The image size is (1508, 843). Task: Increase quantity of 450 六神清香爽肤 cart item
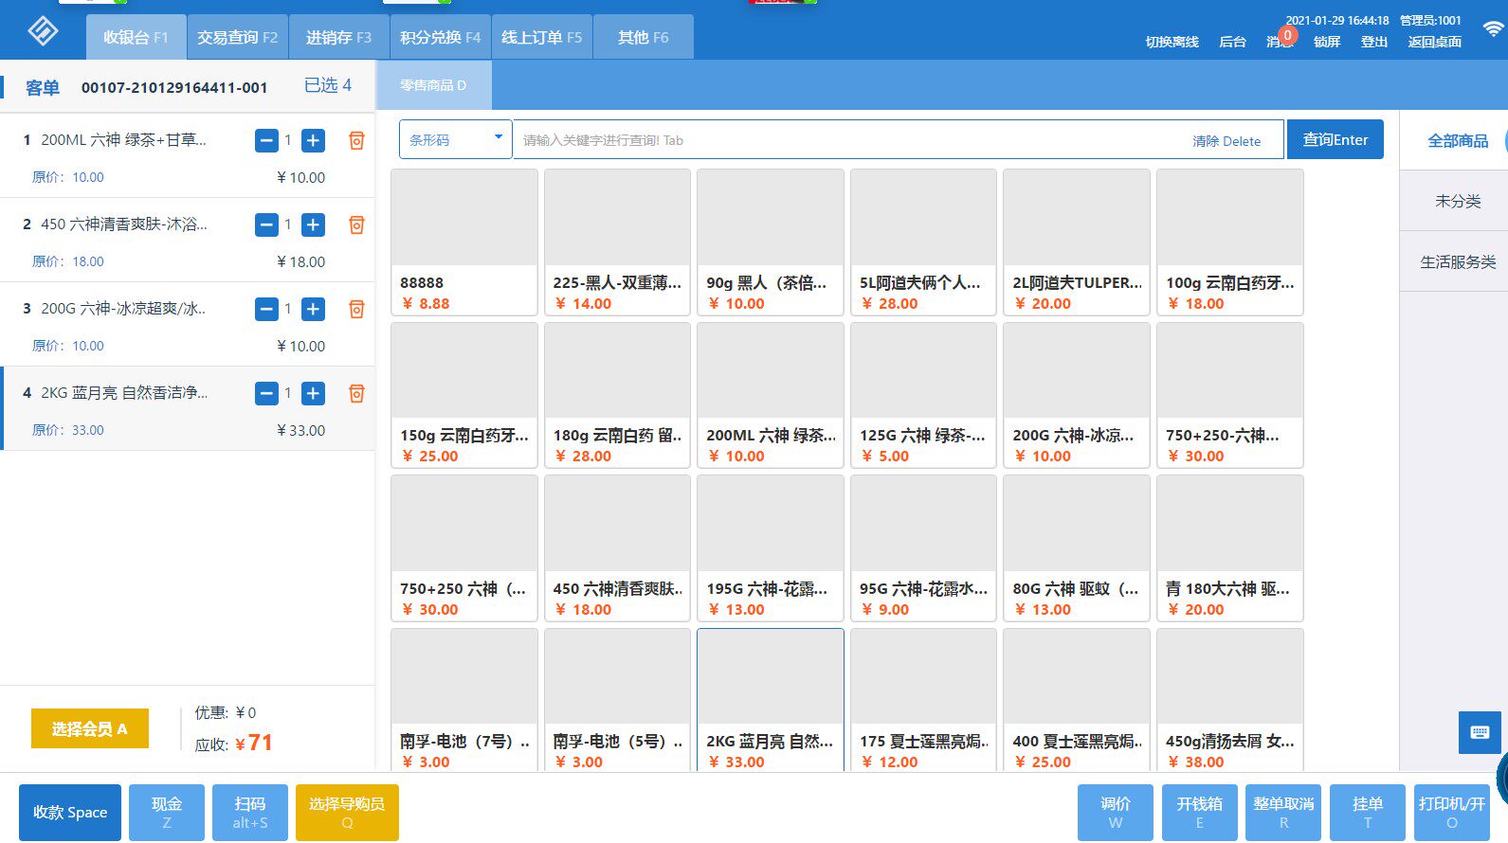313,225
